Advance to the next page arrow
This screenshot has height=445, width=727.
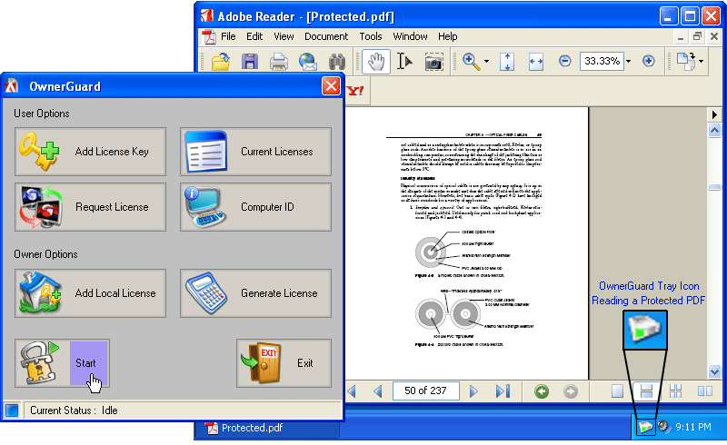click(x=473, y=391)
